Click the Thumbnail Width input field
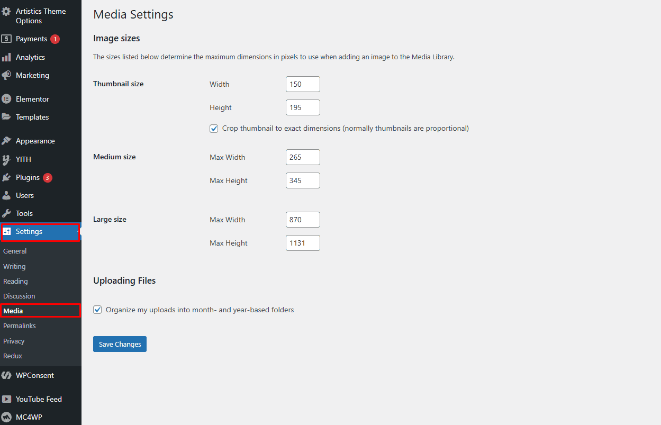This screenshot has width=661, height=425. point(303,84)
